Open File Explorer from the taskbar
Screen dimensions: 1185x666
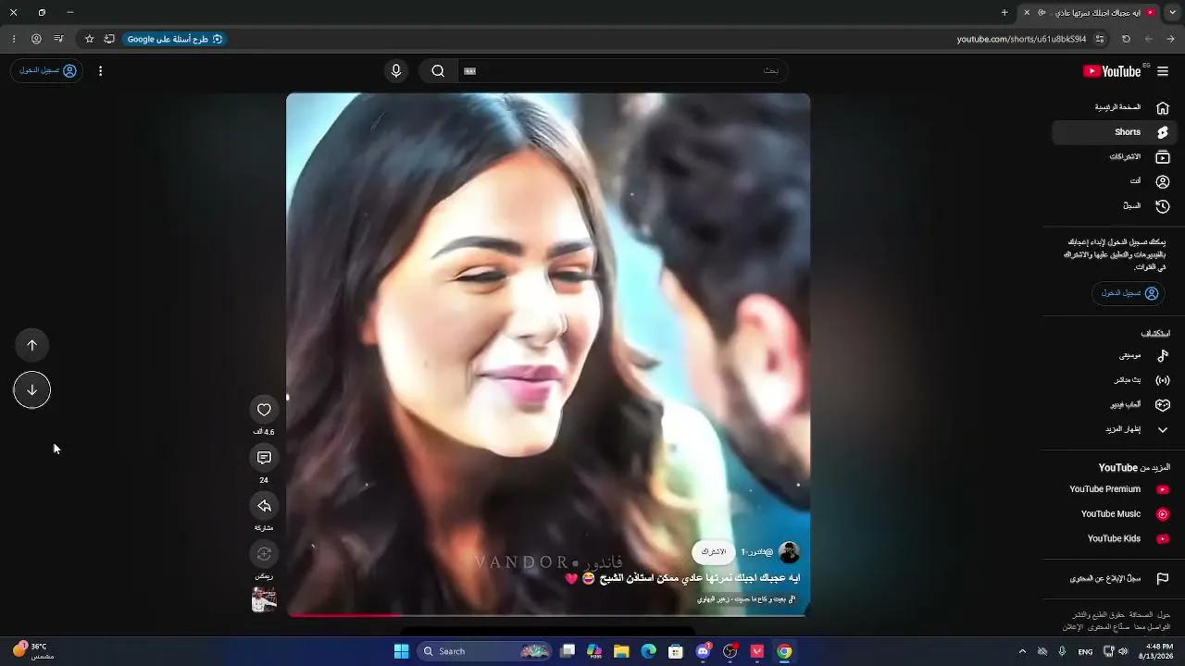[621, 651]
